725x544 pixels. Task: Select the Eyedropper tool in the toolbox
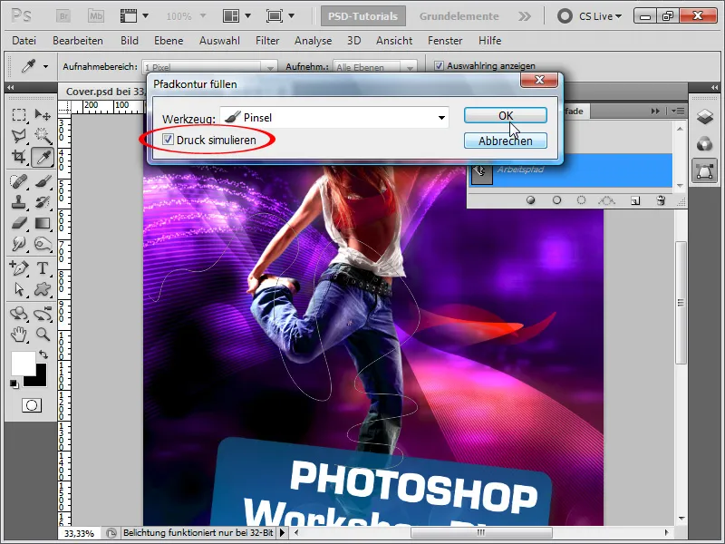pyautogui.click(x=43, y=157)
